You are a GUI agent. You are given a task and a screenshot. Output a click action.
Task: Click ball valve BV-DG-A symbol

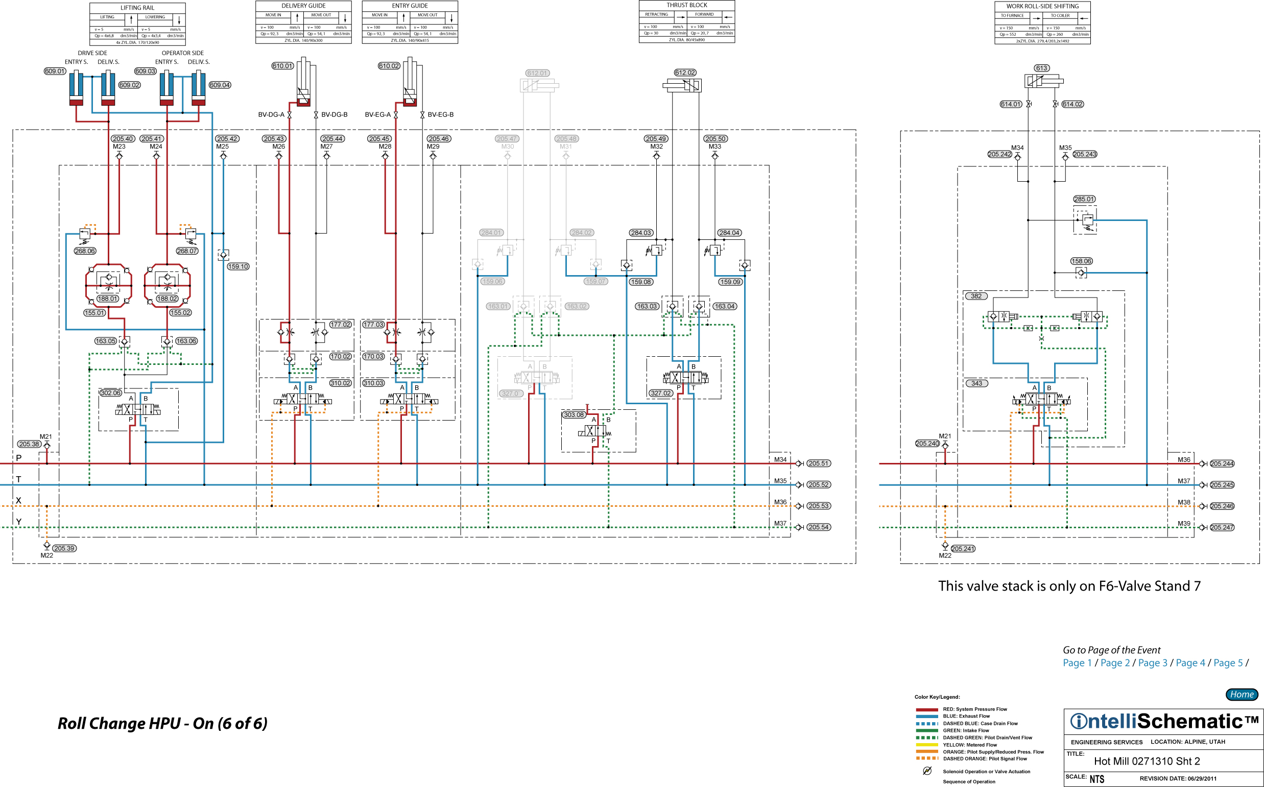click(289, 115)
